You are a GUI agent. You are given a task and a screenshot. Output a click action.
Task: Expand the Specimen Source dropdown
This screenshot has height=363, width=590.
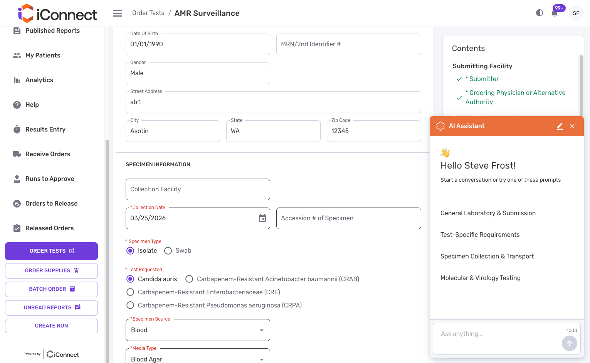click(198, 330)
